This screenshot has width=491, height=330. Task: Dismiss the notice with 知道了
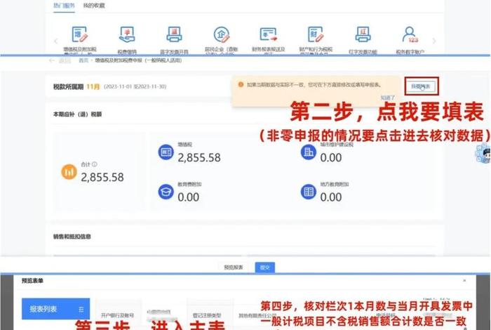click(388, 98)
